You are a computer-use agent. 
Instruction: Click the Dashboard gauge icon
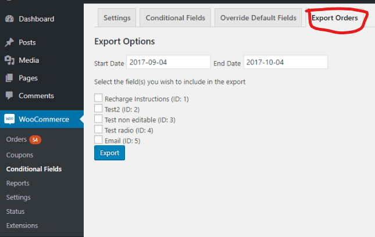pos(9,19)
